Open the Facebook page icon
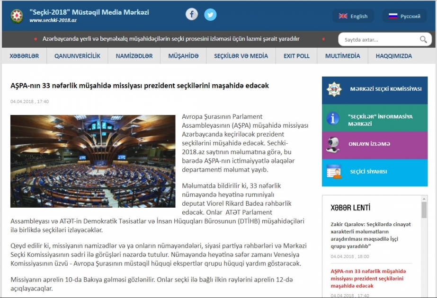This screenshot has width=437, height=298. point(192,14)
